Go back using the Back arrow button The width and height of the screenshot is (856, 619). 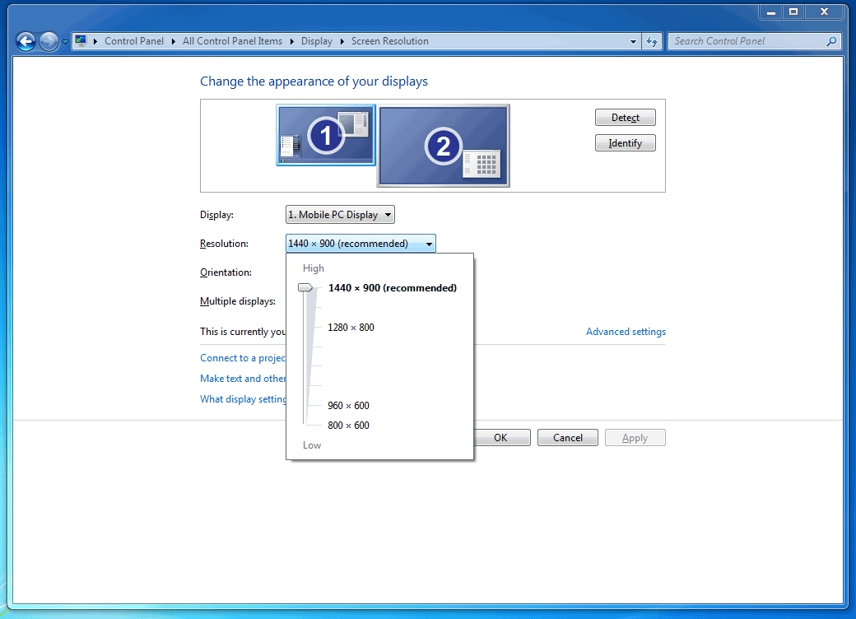(x=26, y=41)
